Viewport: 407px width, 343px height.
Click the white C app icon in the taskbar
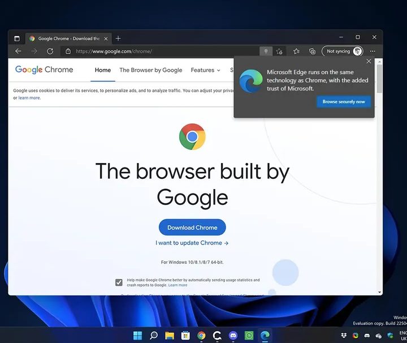(x=217, y=336)
